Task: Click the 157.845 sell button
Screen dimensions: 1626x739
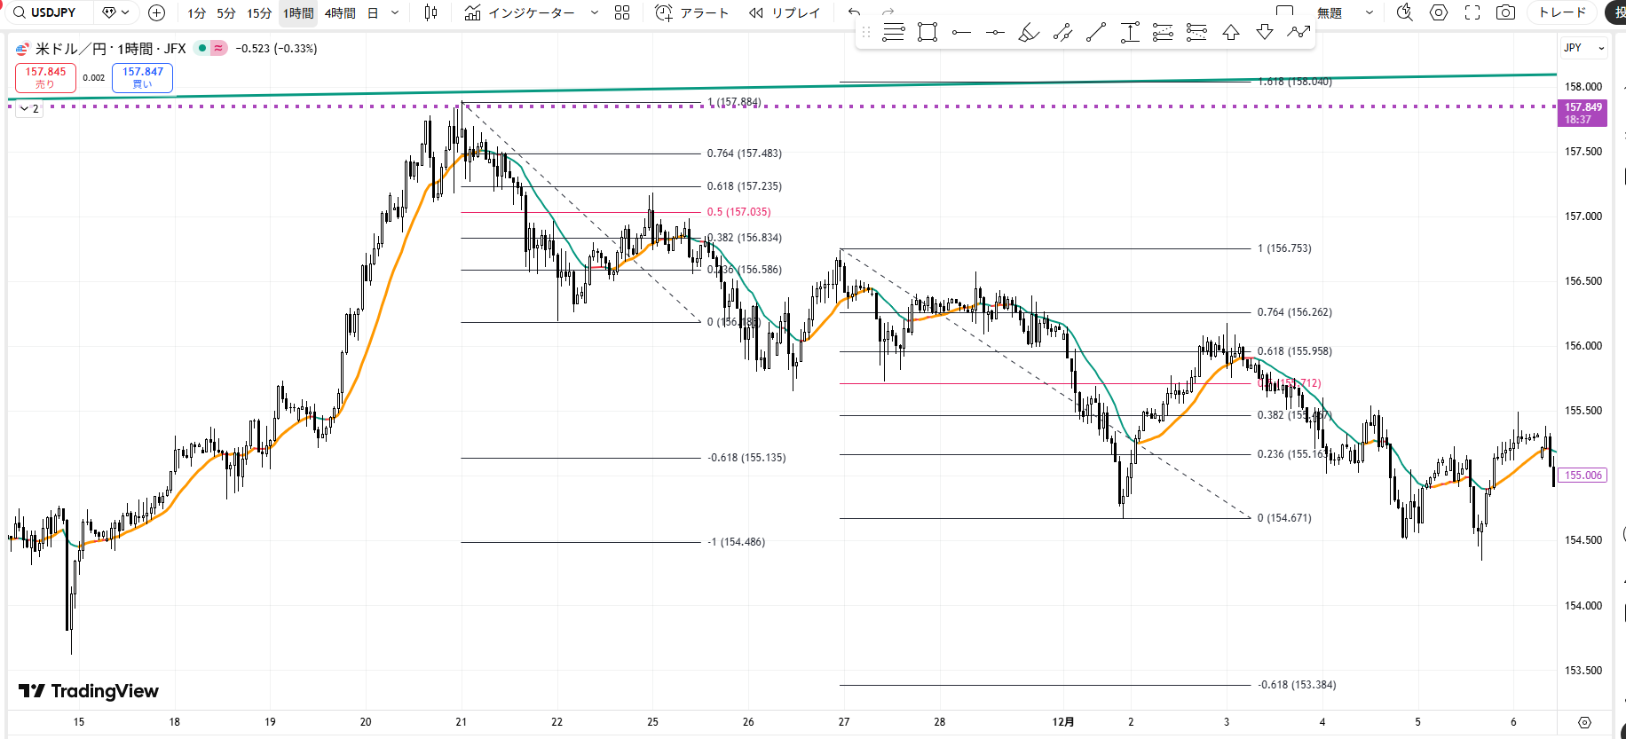Action: (45, 77)
